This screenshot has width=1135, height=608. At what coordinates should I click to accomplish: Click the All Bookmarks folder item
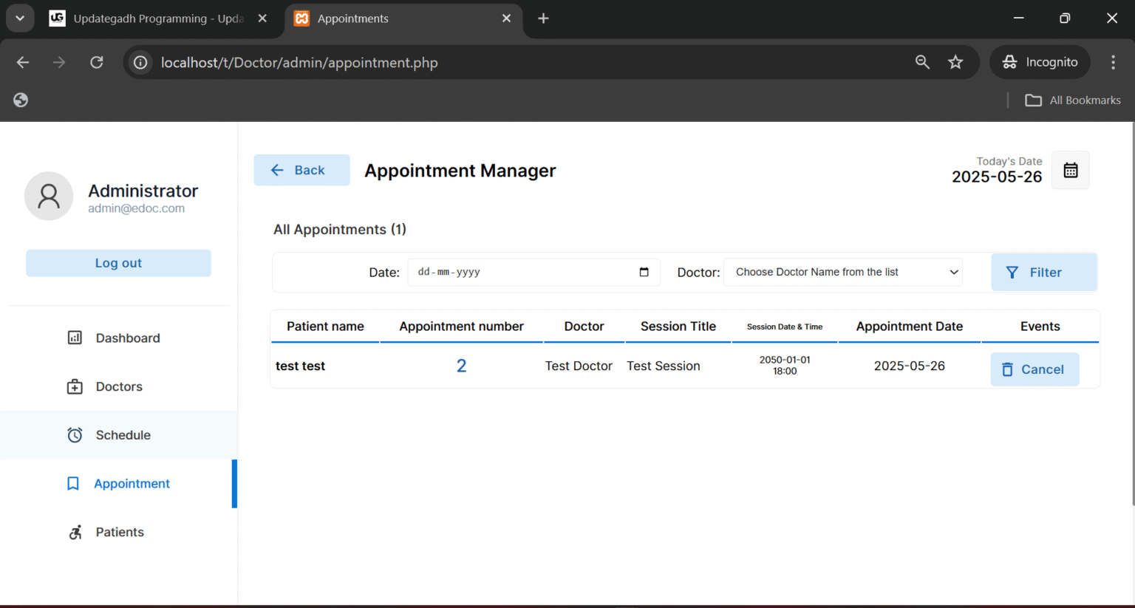pos(1073,100)
